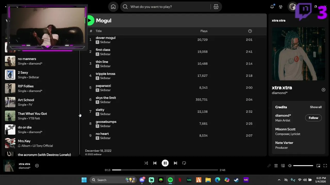The image size is (330, 185).
Task: Follow the artist diamond*
Action: pos(313,118)
